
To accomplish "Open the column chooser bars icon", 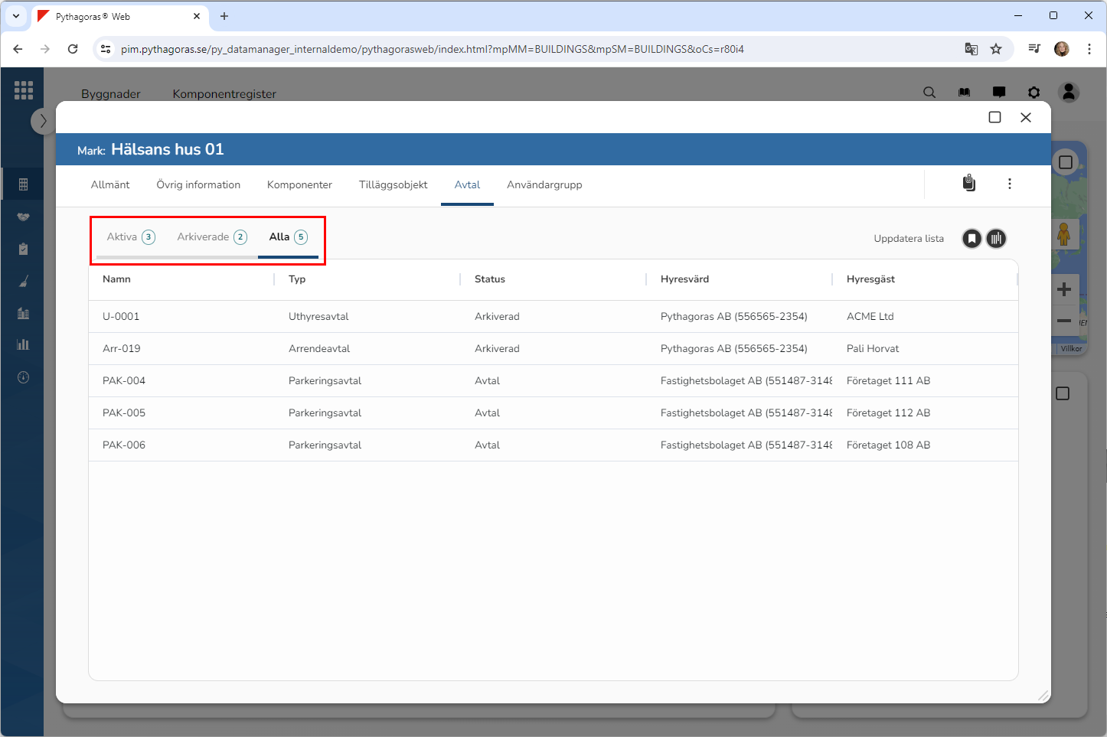I will (996, 239).
